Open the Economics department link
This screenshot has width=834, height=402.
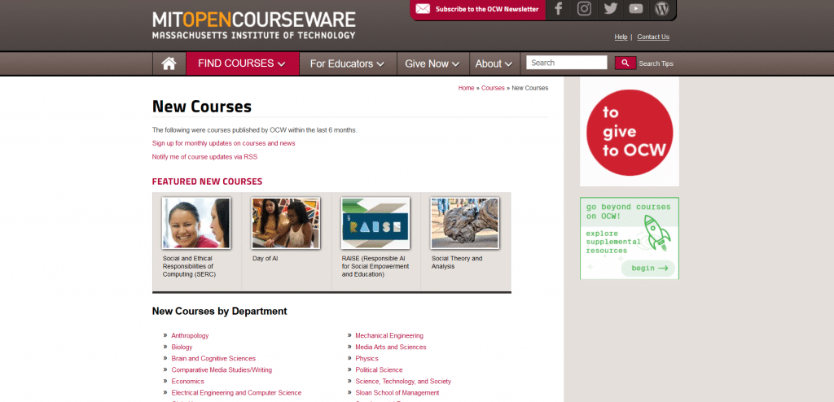click(x=188, y=382)
